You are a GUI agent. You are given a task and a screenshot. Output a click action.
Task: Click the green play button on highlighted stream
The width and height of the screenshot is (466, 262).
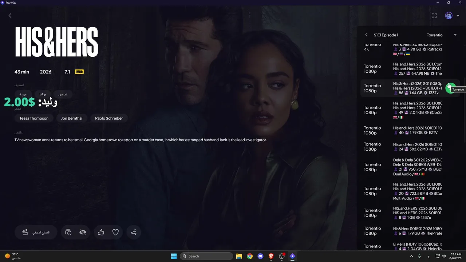click(451, 88)
